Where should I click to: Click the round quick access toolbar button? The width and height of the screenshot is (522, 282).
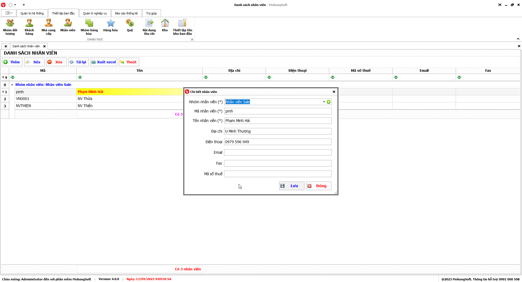[x=11, y=5]
